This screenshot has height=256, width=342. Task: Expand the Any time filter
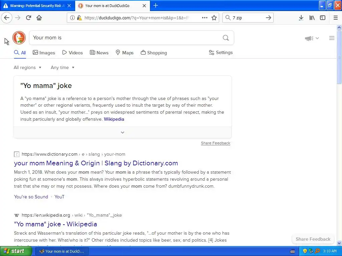62,67
